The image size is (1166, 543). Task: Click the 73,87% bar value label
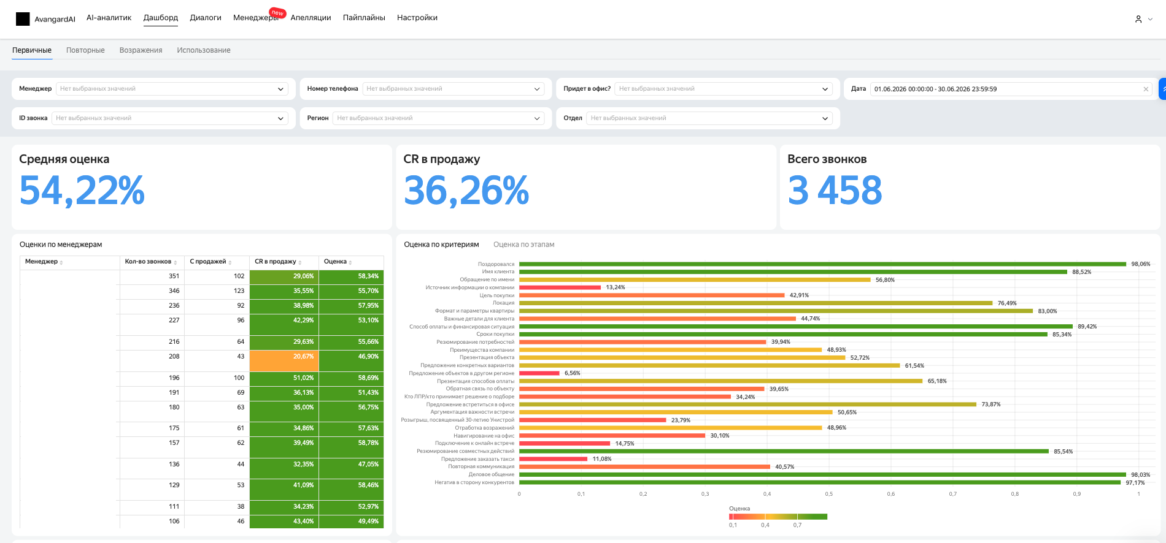pos(991,404)
